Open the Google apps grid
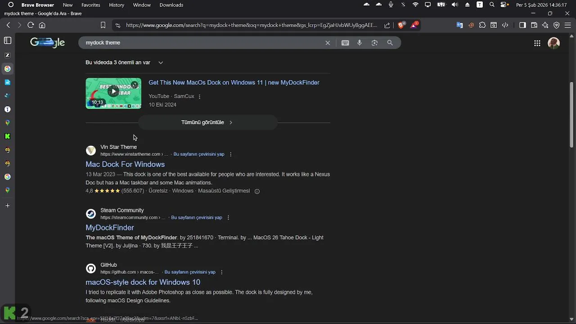 click(x=537, y=43)
